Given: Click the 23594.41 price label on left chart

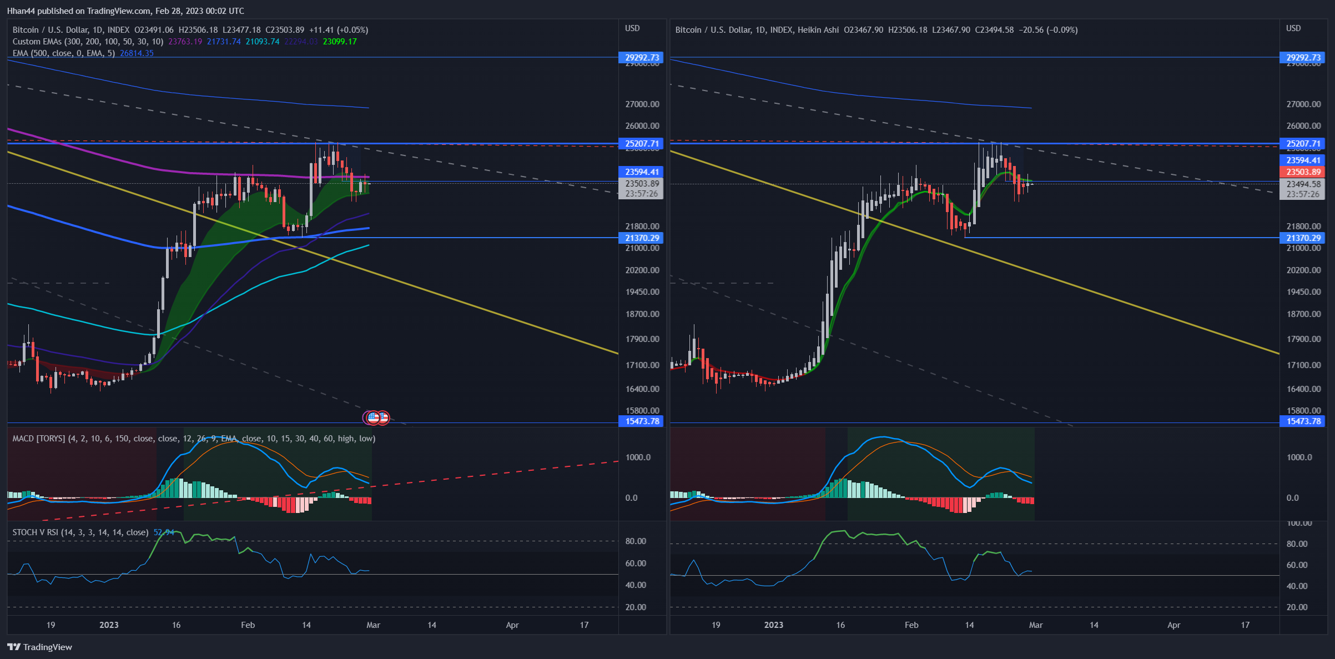Looking at the screenshot, I should pyautogui.click(x=641, y=172).
